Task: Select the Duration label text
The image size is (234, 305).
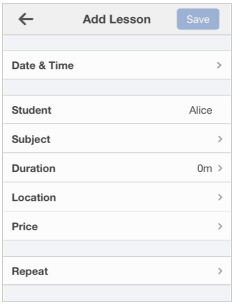Action: tap(34, 168)
